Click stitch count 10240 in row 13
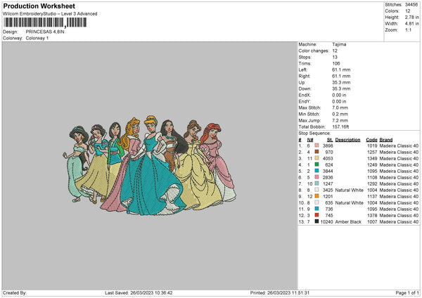The height and width of the screenshot is (298, 422). (x=327, y=221)
